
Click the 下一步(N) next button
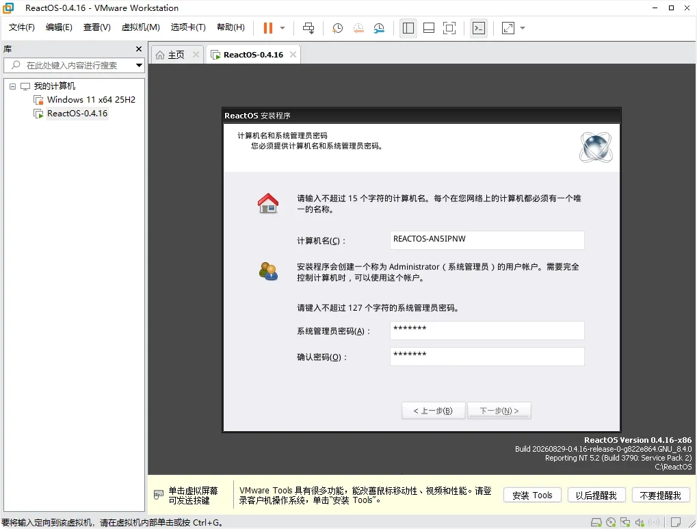[x=499, y=411]
